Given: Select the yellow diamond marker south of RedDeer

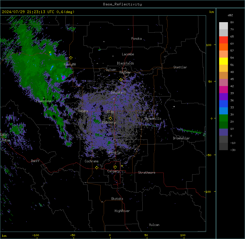Looking at the screenshot, I should 121,80.
